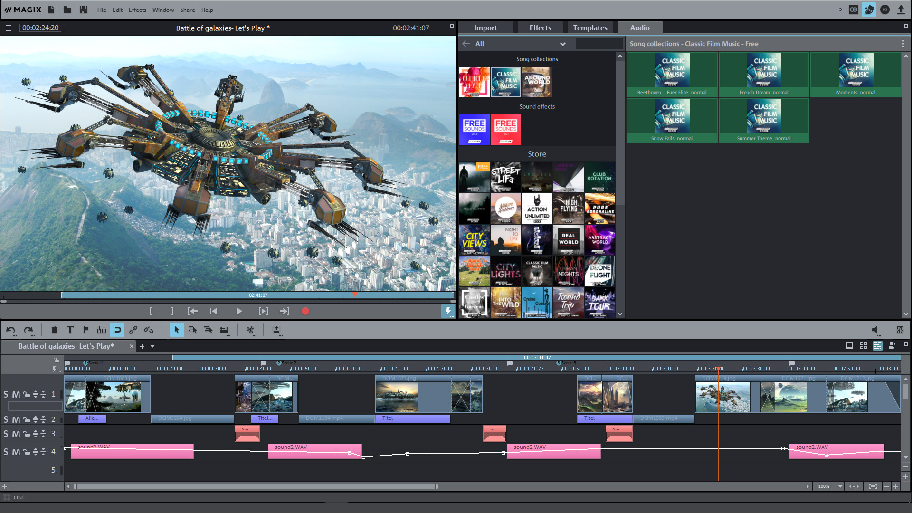This screenshot has width=912, height=513.
Task: Expand the new project tab dropdown arrow
Action: click(152, 346)
